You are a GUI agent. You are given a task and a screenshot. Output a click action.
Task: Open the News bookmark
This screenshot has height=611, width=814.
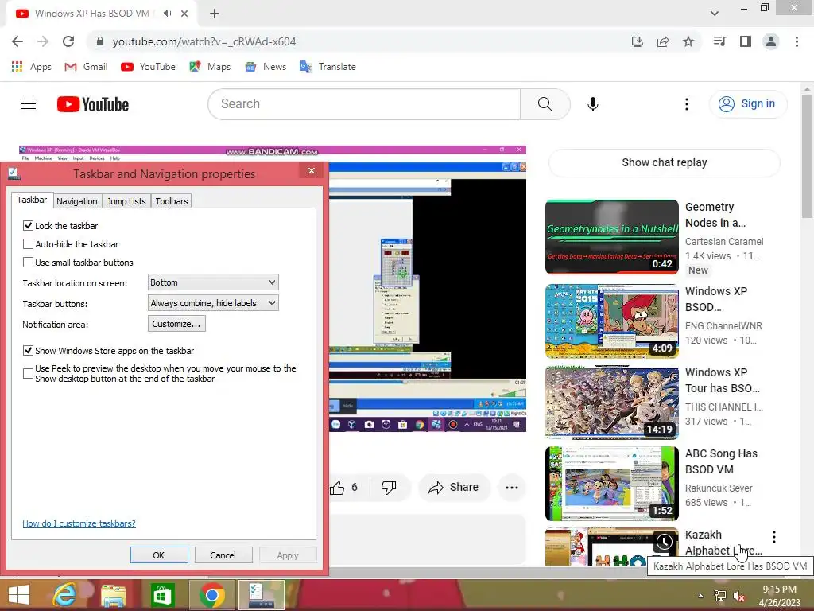[x=266, y=67]
